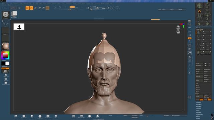Image resolution: width=214 pixels, height=120 pixels.
Task: Expand the Geometry palette
Action: tap(199, 103)
